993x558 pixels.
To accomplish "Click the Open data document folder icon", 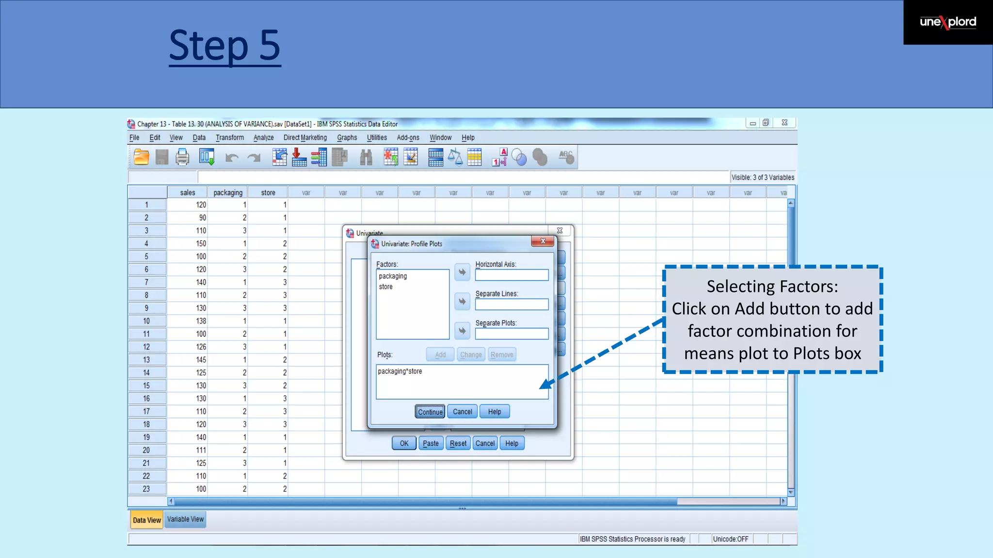I will coord(141,157).
